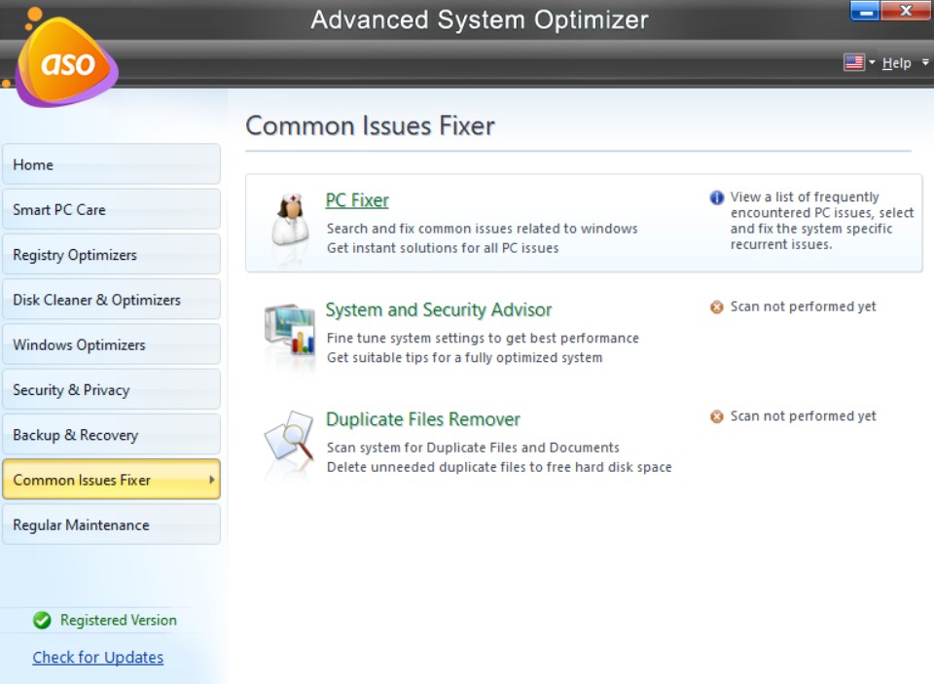
Task: Open the Help menu
Action: (x=896, y=62)
